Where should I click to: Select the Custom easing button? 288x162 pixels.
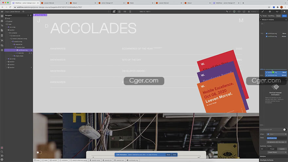click(282, 149)
